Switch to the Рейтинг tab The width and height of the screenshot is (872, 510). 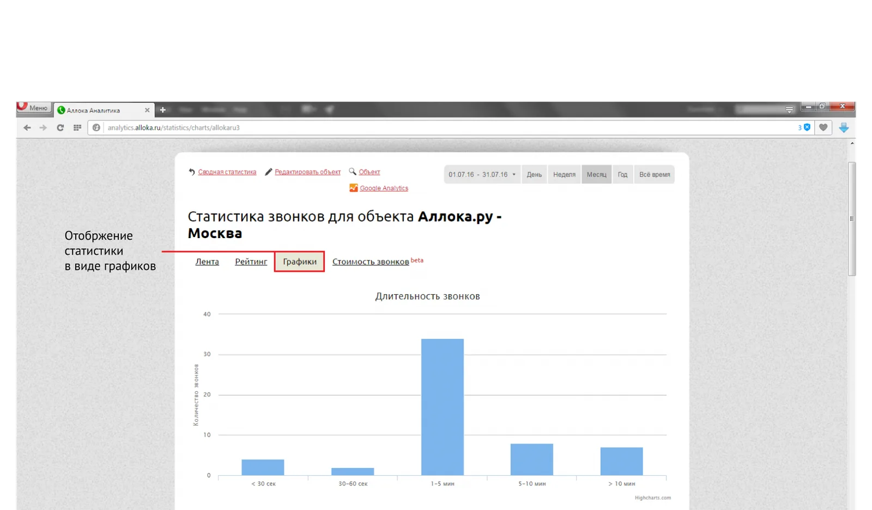(x=251, y=262)
